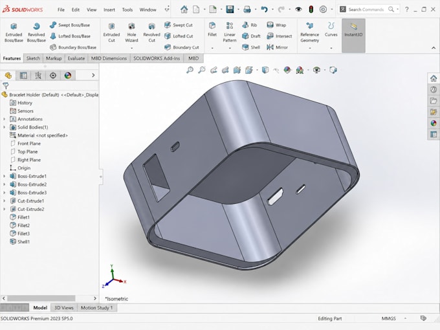Click the Zoom to Fit magnifier
The width and height of the screenshot is (440, 330).
tap(190, 70)
